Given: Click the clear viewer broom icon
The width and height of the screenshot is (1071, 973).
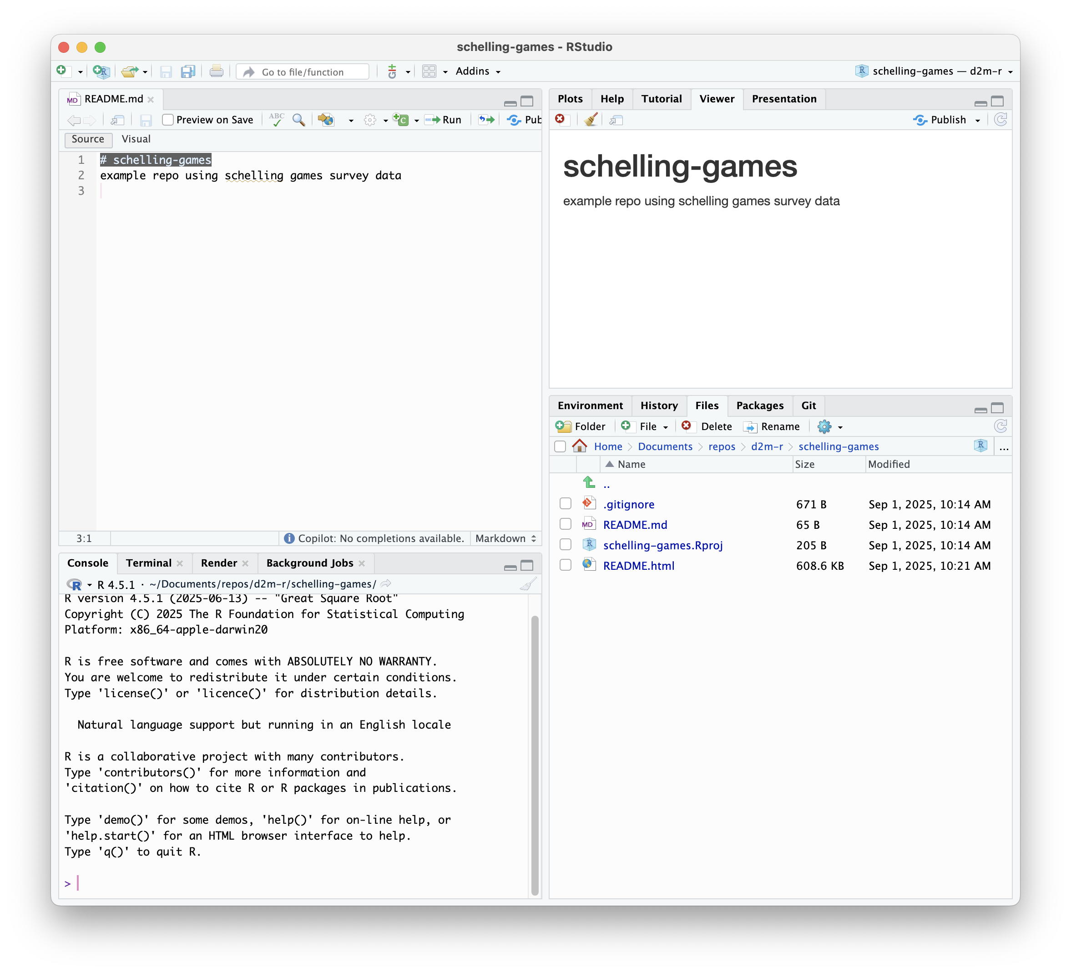Looking at the screenshot, I should pyautogui.click(x=591, y=120).
